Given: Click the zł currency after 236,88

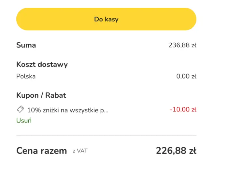Looking at the screenshot, I should (194, 45).
